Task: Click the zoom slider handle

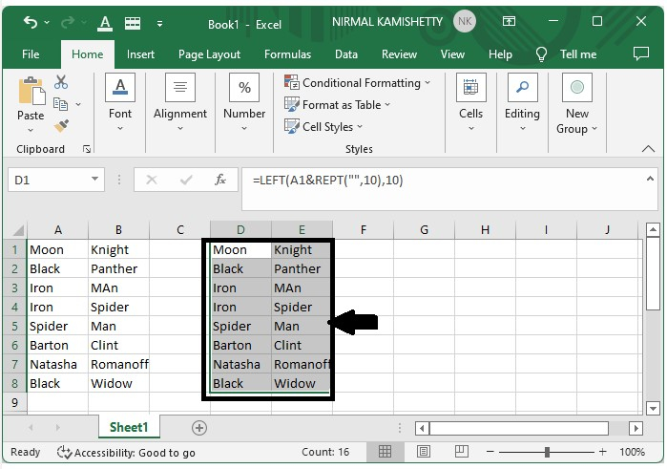Action: pyautogui.click(x=547, y=452)
